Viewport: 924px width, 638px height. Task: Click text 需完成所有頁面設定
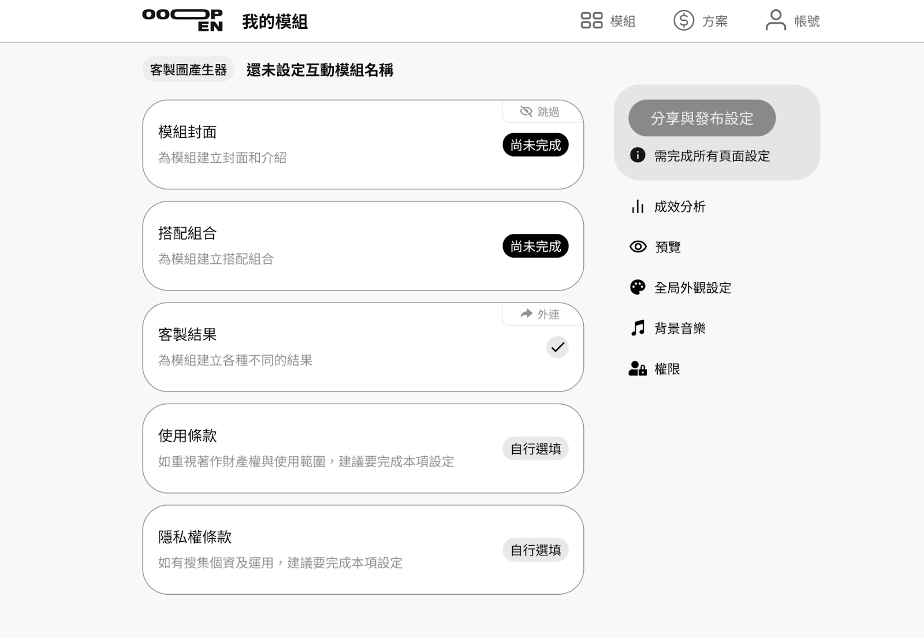[x=712, y=156]
